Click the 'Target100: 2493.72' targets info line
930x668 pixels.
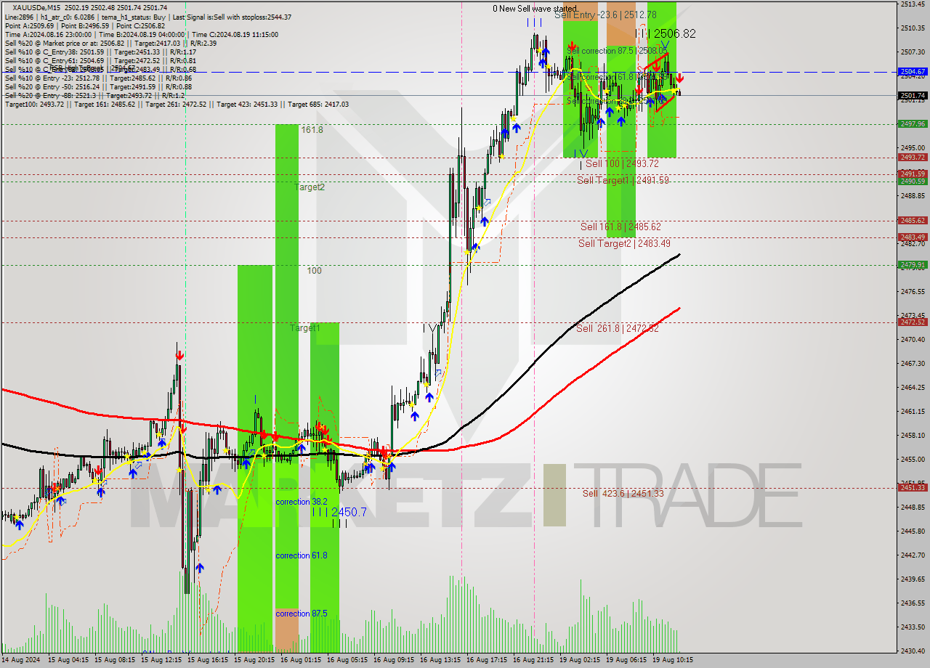pos(177,105)
